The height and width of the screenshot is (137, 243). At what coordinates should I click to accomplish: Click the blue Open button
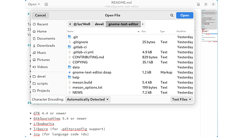185,15
